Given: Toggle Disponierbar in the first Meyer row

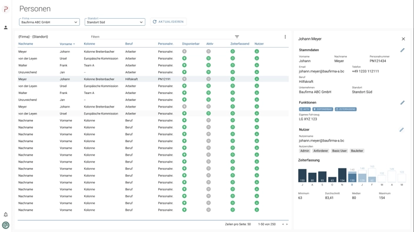Looking at the screenshot, I should [184, 52].
